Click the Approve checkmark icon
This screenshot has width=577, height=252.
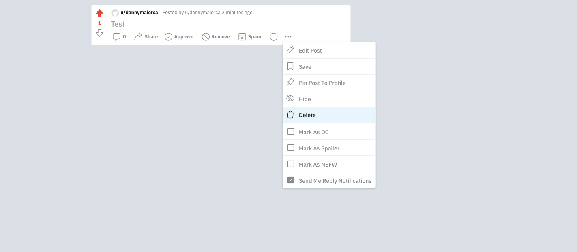click(x=168, y=37)
